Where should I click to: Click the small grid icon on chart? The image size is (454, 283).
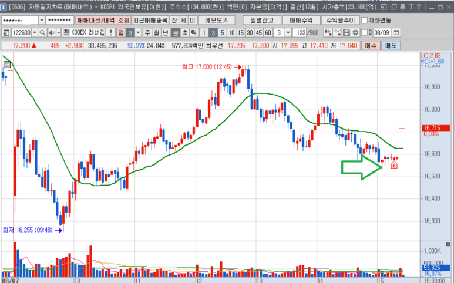click(x=7, y=65)
